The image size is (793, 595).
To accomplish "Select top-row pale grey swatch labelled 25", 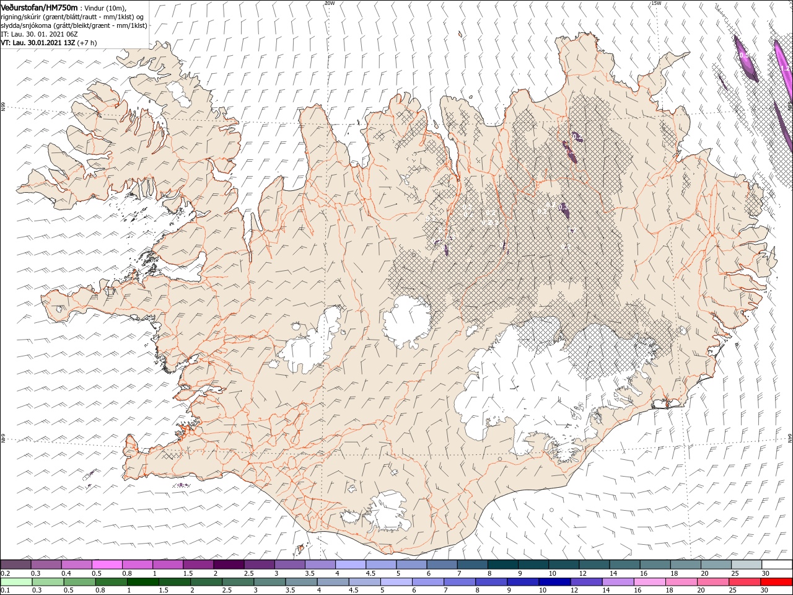I will point(747,565).
